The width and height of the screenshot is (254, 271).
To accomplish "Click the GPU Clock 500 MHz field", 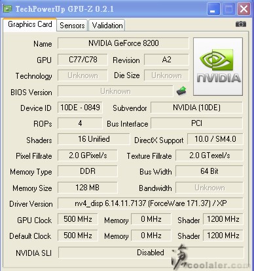I will [x=78, y=219].
